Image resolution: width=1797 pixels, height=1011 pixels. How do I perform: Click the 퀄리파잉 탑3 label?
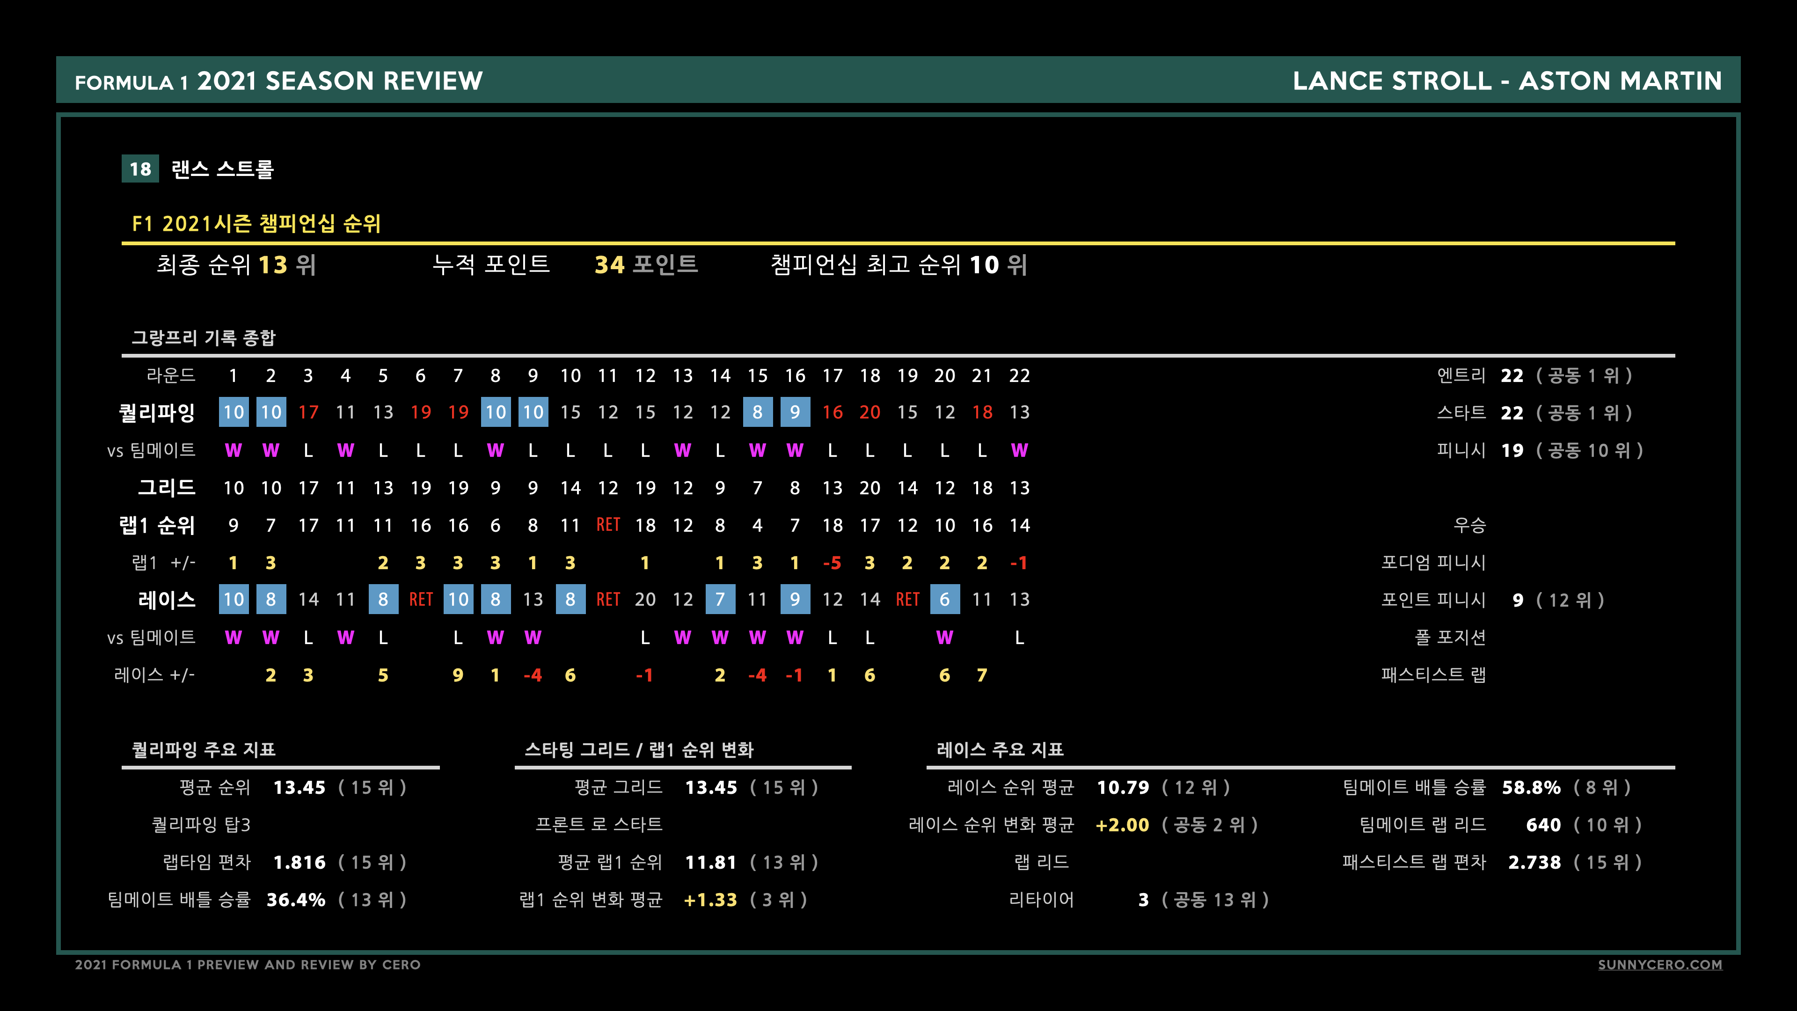click(x=201, y=825)
